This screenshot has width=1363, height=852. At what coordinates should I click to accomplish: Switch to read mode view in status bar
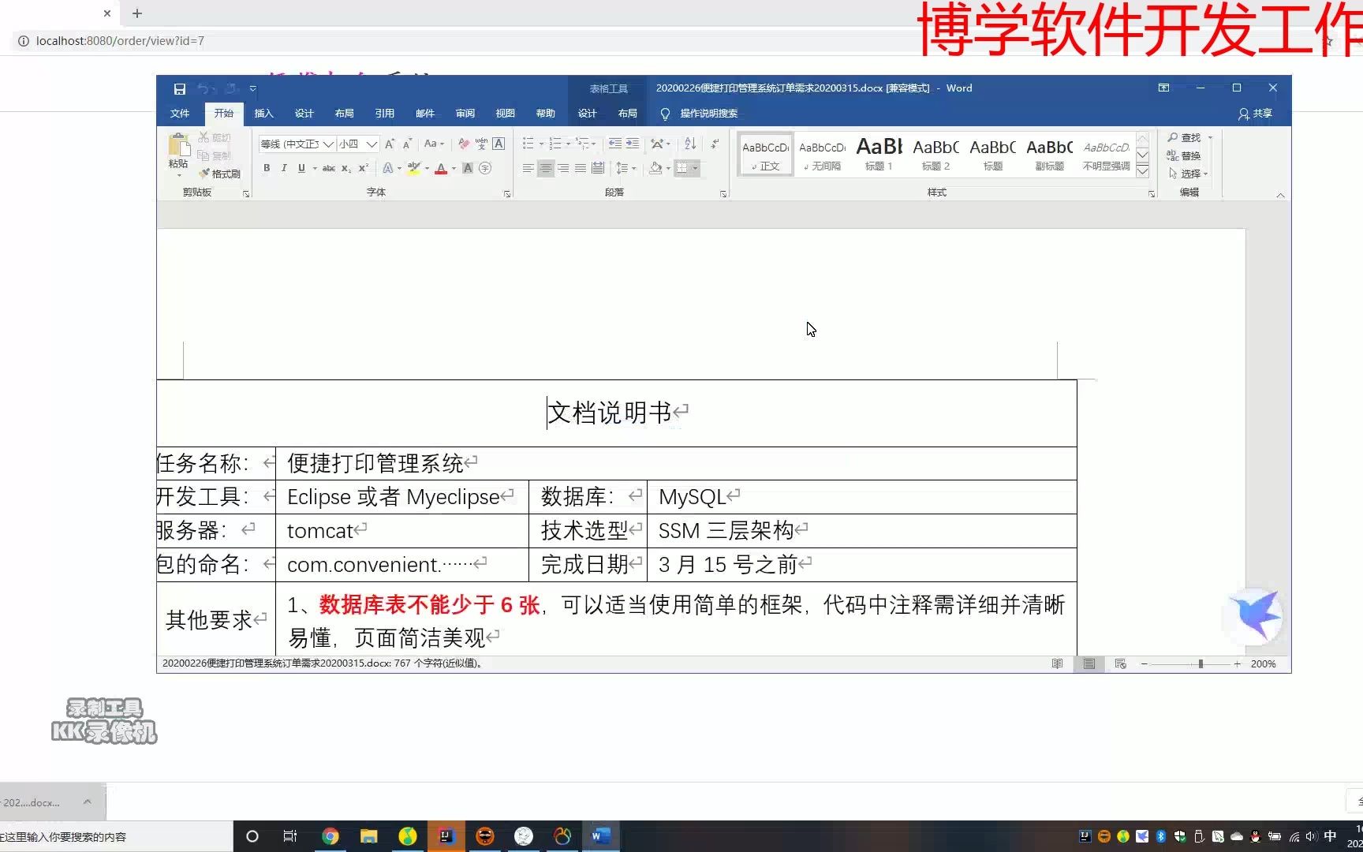click(x=1057, y=664)
